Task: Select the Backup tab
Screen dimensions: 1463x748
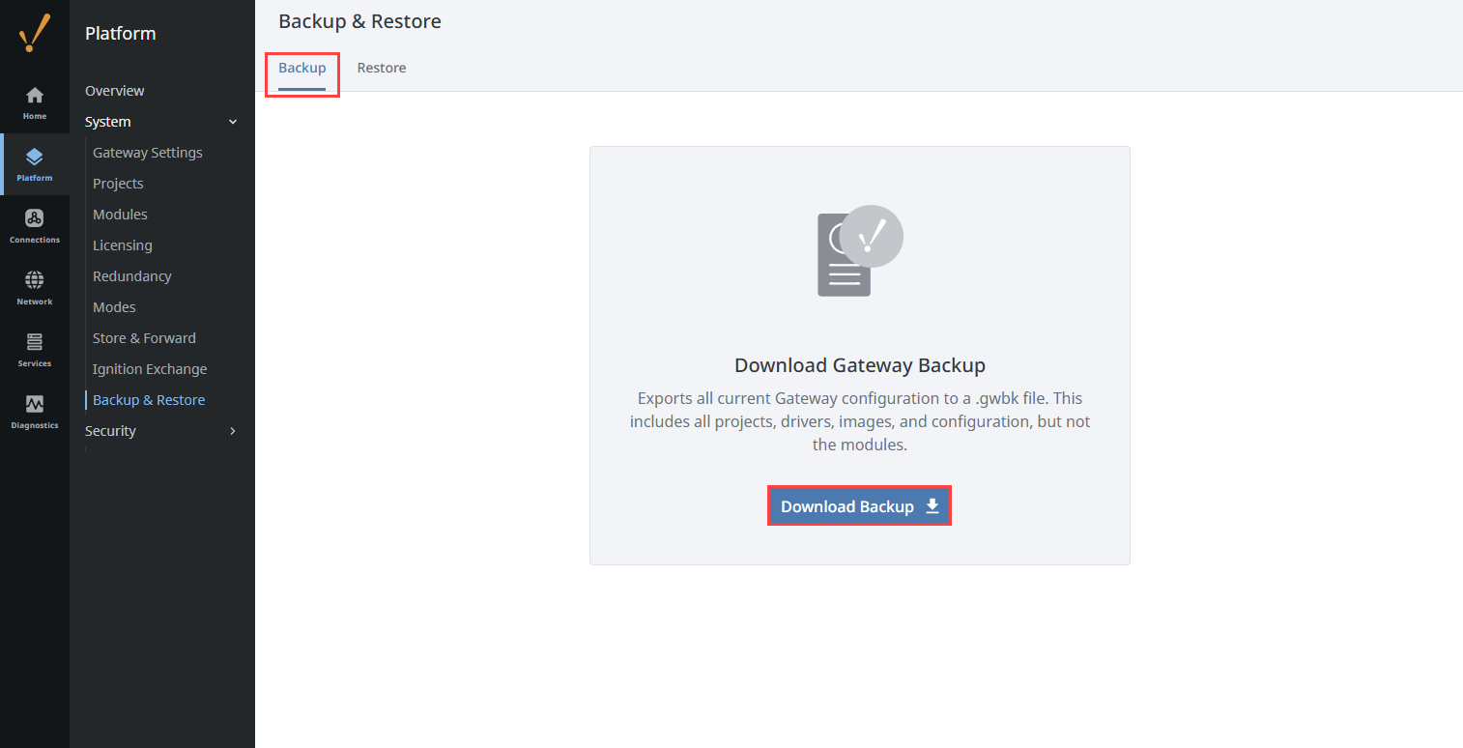Action: pyautogui.click(x=301, y=68)
